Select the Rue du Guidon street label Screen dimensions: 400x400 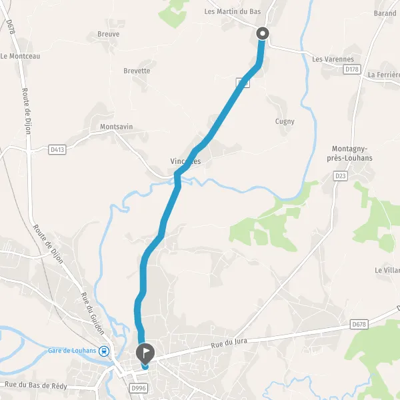(93, 313)
